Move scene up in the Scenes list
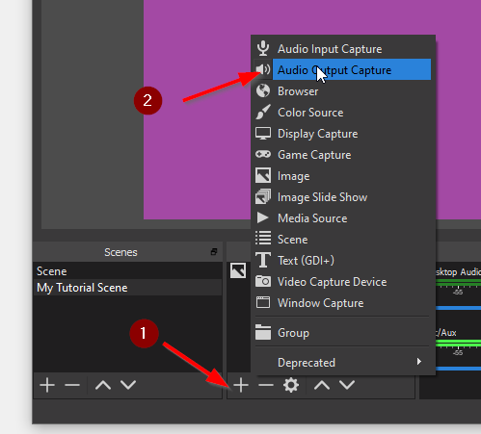481x434 pixels. (103, 385)
